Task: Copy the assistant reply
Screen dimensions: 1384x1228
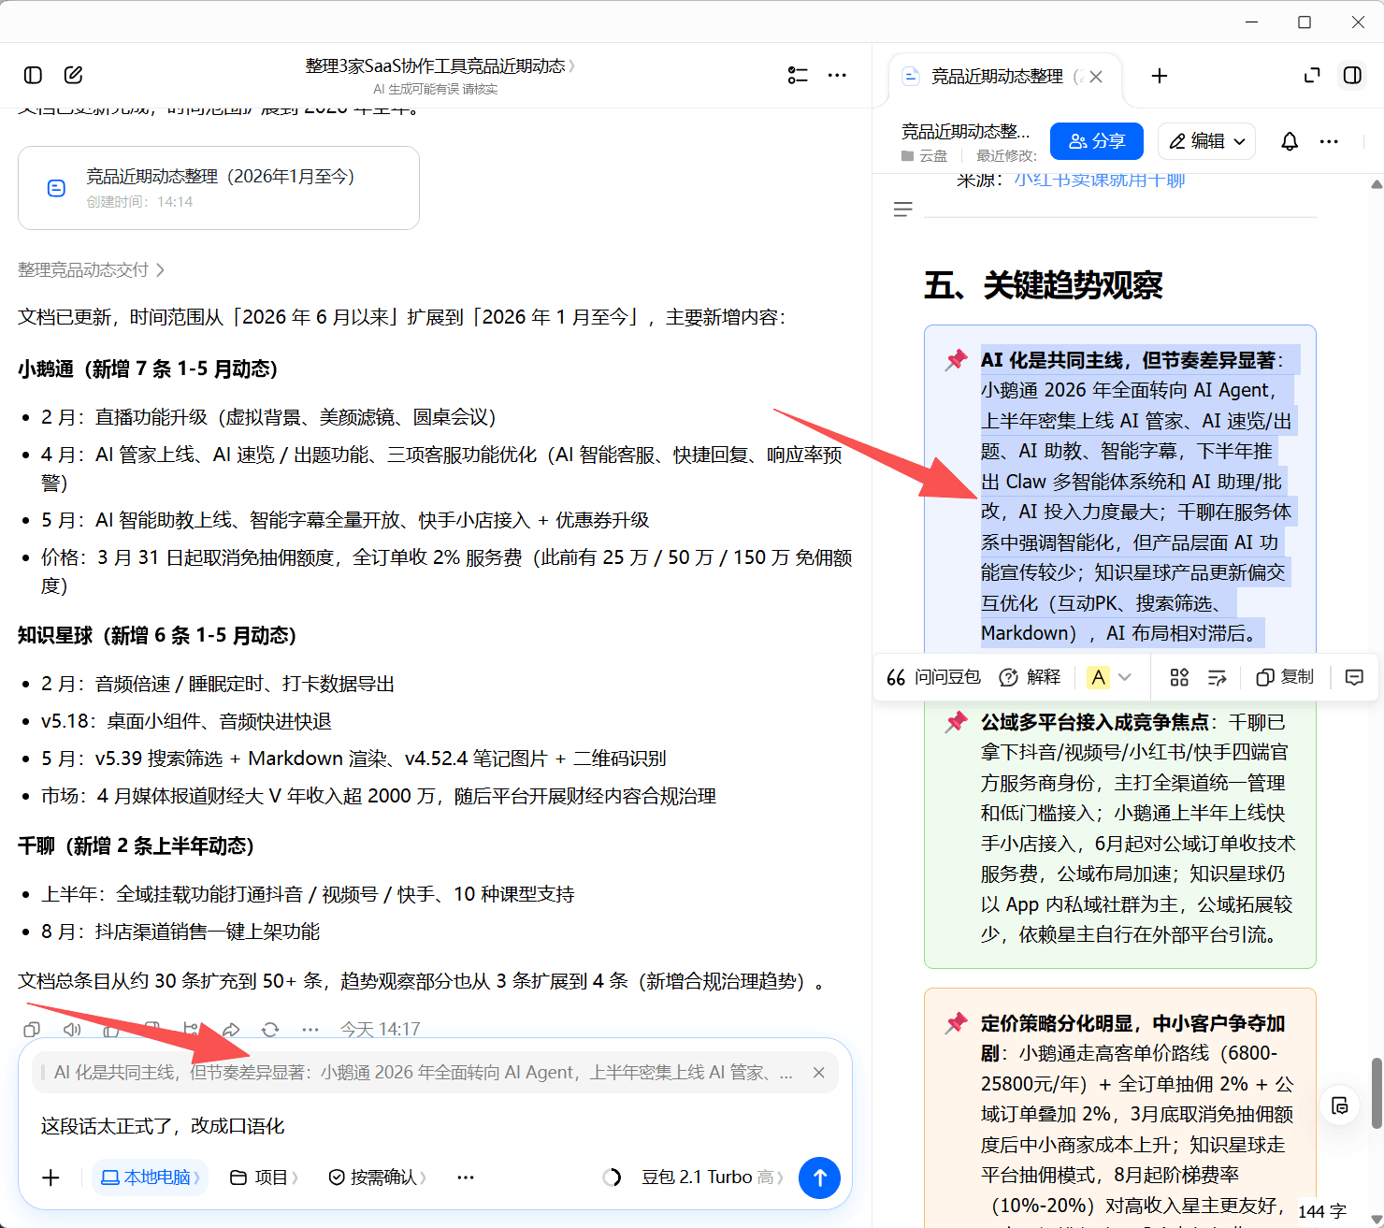Action: click(31, 1030)
